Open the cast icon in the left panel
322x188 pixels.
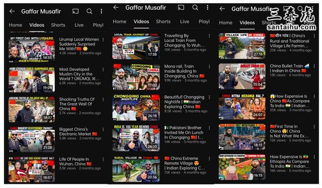75,11
